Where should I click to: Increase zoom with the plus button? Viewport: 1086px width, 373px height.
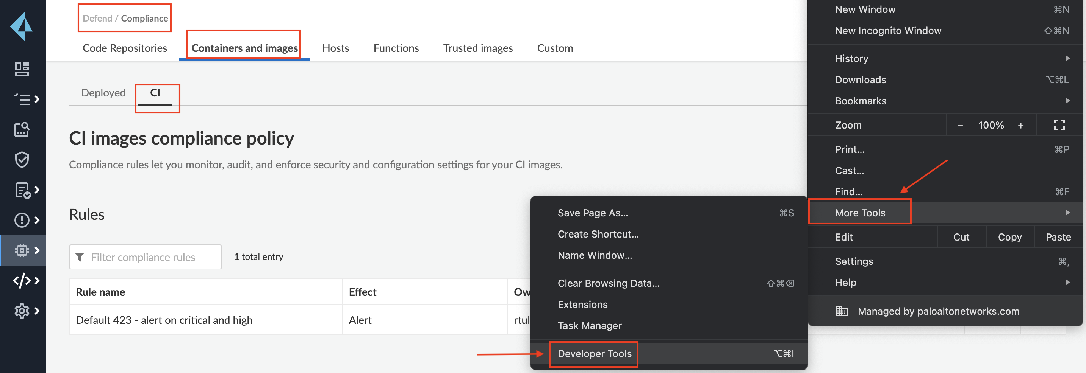[x=1021, y=126]
